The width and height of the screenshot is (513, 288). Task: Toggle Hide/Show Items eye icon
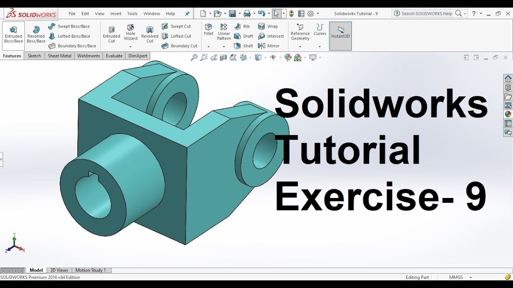pyautogui.click(x=273, y=58)
